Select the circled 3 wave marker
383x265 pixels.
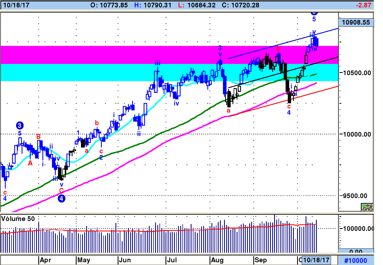pos(20,126)
